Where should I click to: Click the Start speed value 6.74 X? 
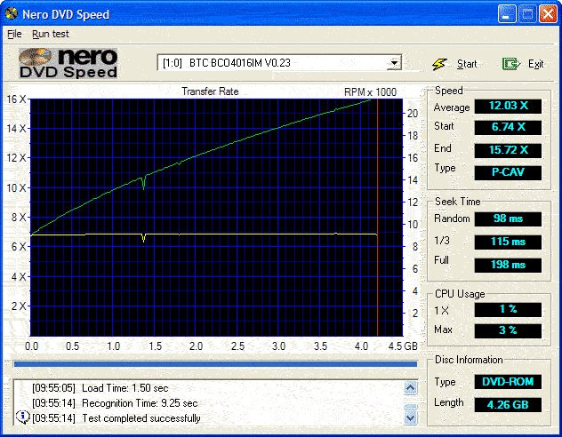point(508,127)
